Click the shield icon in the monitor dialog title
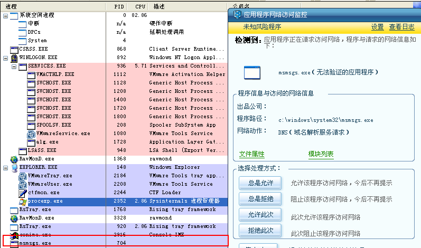The width and height of the screenshot is (421, 248). 237,14
